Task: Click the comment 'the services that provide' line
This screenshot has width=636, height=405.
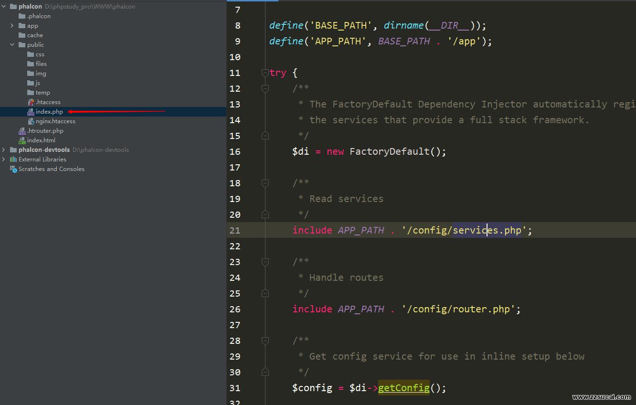Action: [444, 120]
